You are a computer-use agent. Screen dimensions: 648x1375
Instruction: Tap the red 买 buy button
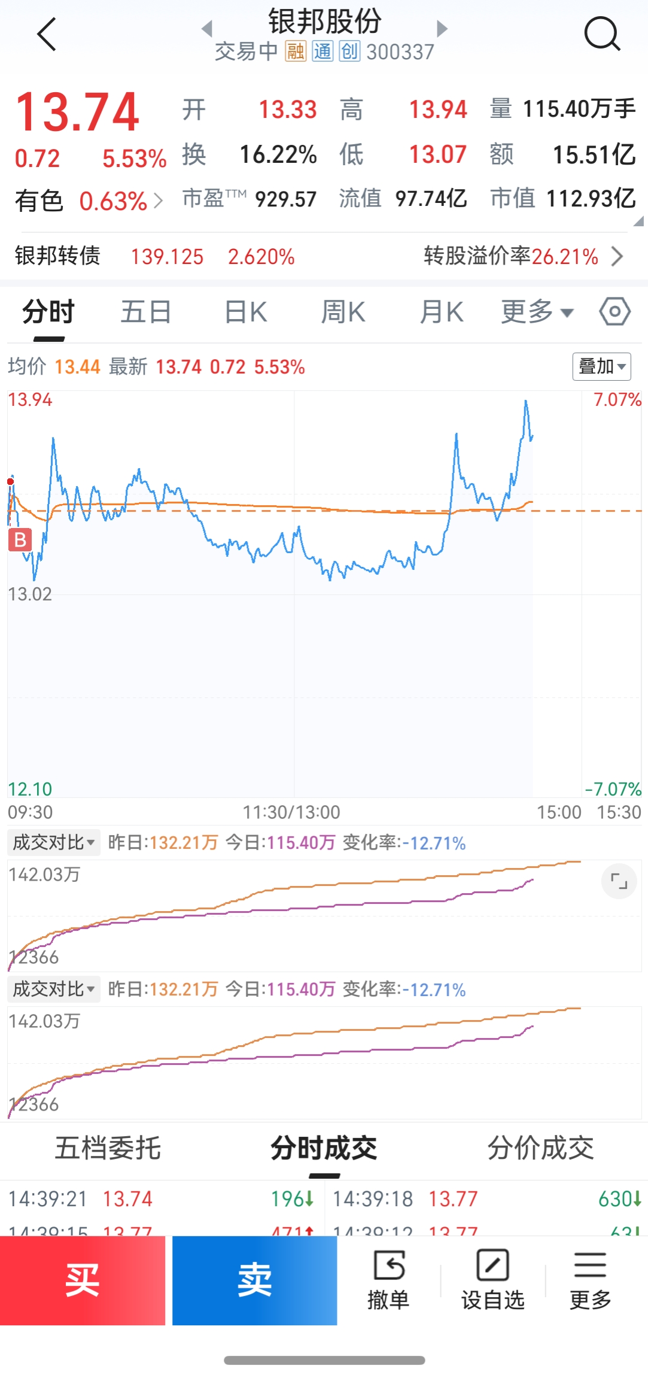[x=83, y=1280]
